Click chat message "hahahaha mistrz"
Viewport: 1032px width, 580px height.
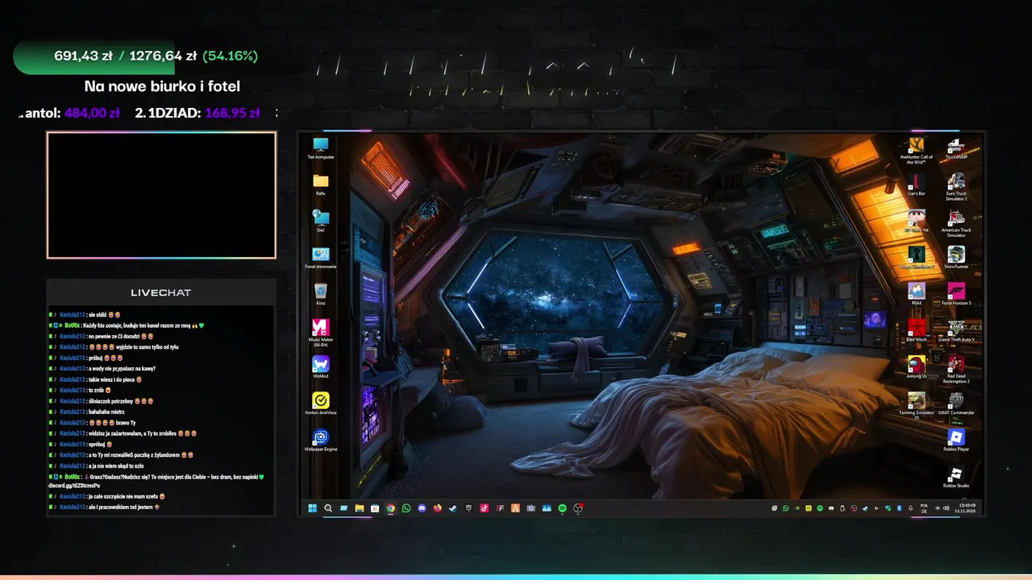pyautogui.click(x=106, y=412)
